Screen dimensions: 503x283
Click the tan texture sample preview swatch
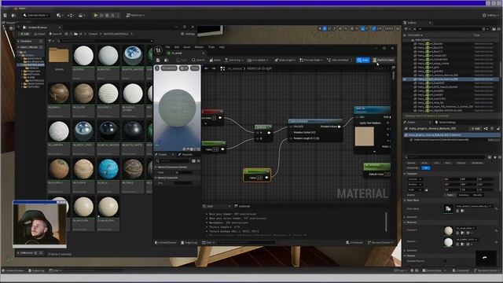click(x=364, y=136)
